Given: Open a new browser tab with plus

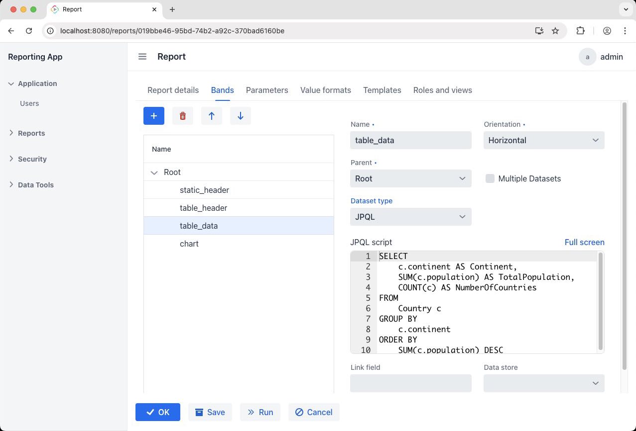Looking at the screenshot, I should pyautogui.click(x=172, y=9).
